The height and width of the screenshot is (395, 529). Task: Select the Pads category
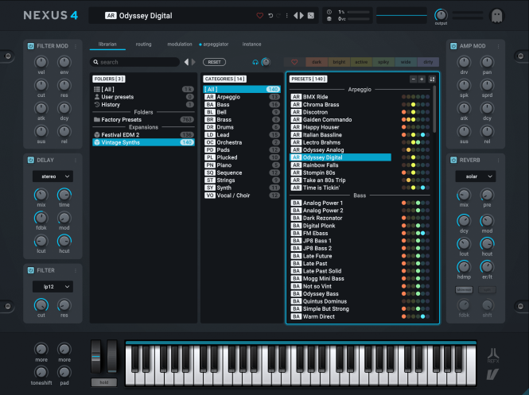(x=242, y=150)
